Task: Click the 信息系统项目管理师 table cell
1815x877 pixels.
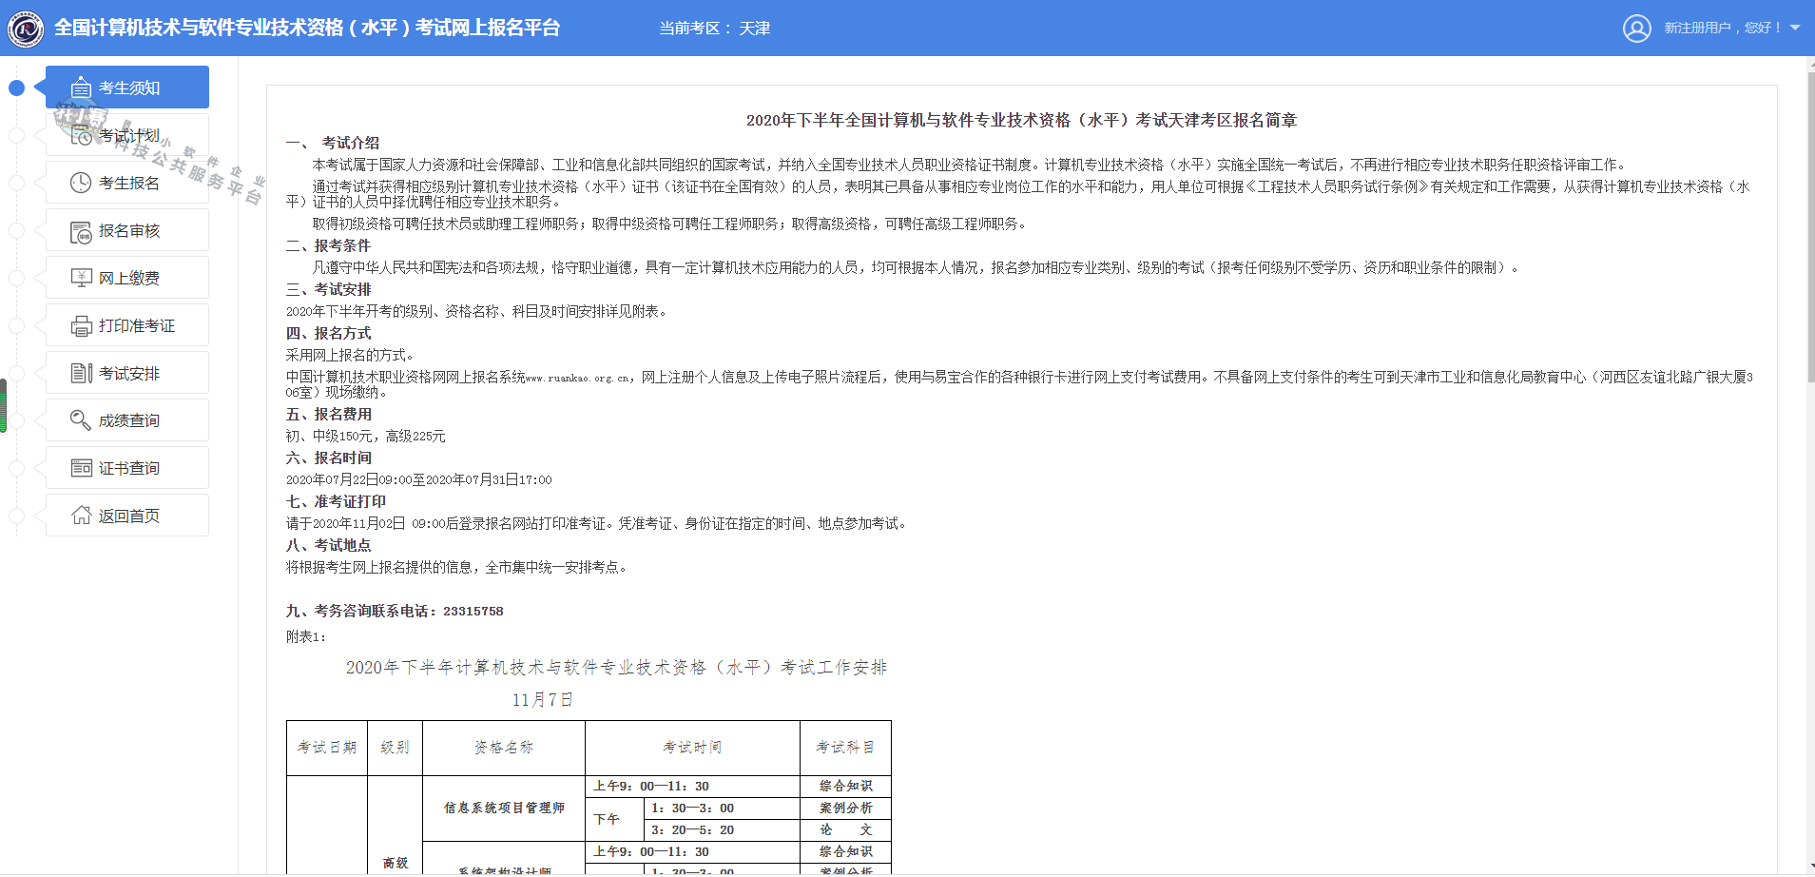Action: click(x=504, y=808)
